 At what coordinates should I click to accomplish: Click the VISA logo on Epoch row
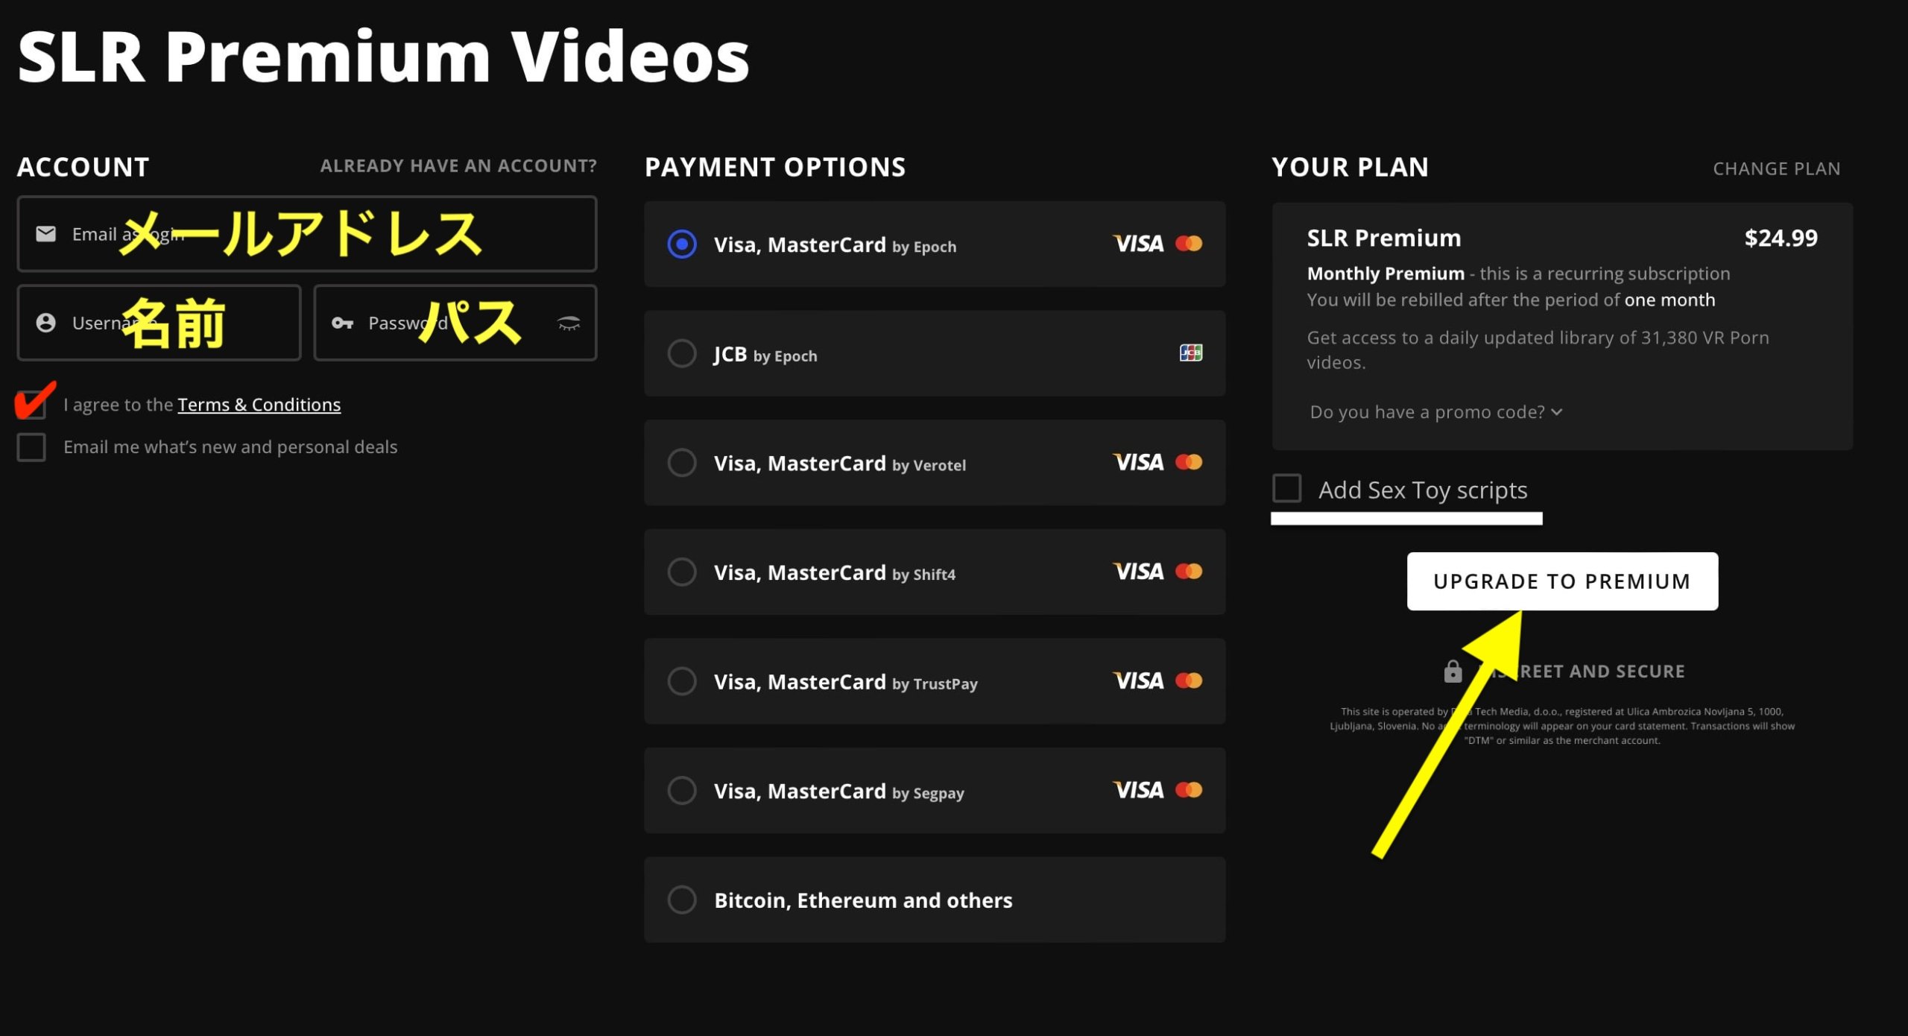pyautogui.click(x=1138, y=244)
